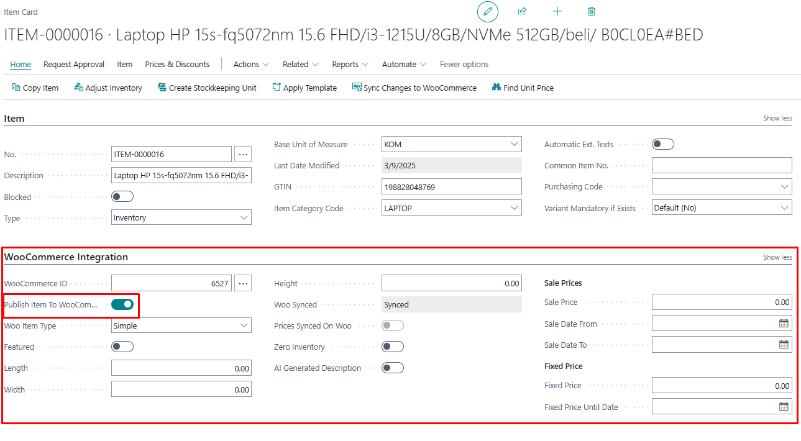Screen dimensions: 801x441
Task: Toggle the Zero Inventory switch
Action: [393, 347]
